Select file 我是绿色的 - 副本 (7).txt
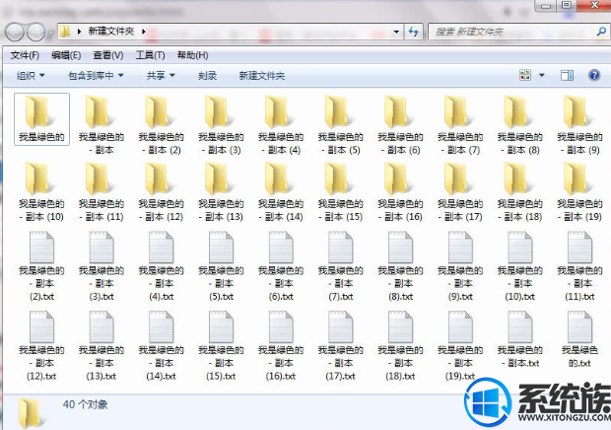This screenshot has width=611, height=430. point(341,266)
